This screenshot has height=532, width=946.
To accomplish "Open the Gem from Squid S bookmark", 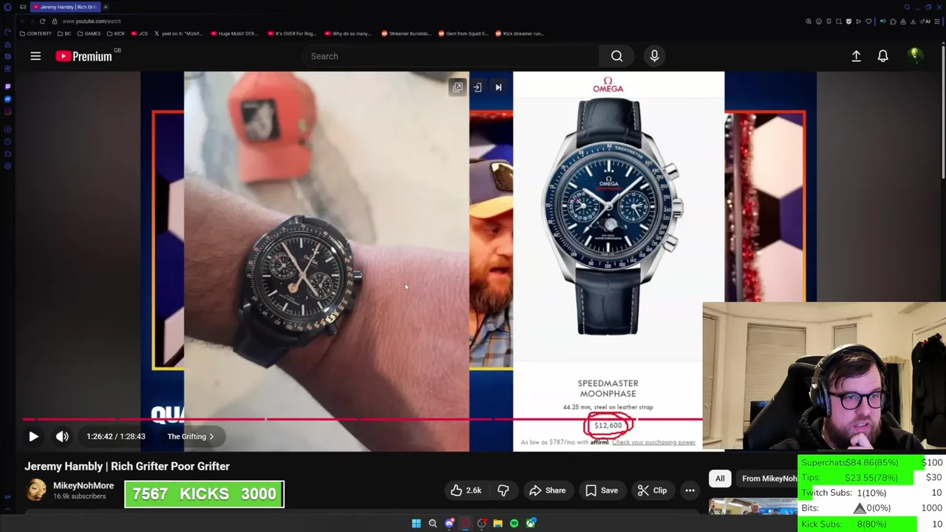I will 463,33.
